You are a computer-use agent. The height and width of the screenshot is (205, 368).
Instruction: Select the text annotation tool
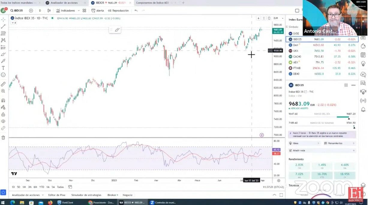click(3, 68)
